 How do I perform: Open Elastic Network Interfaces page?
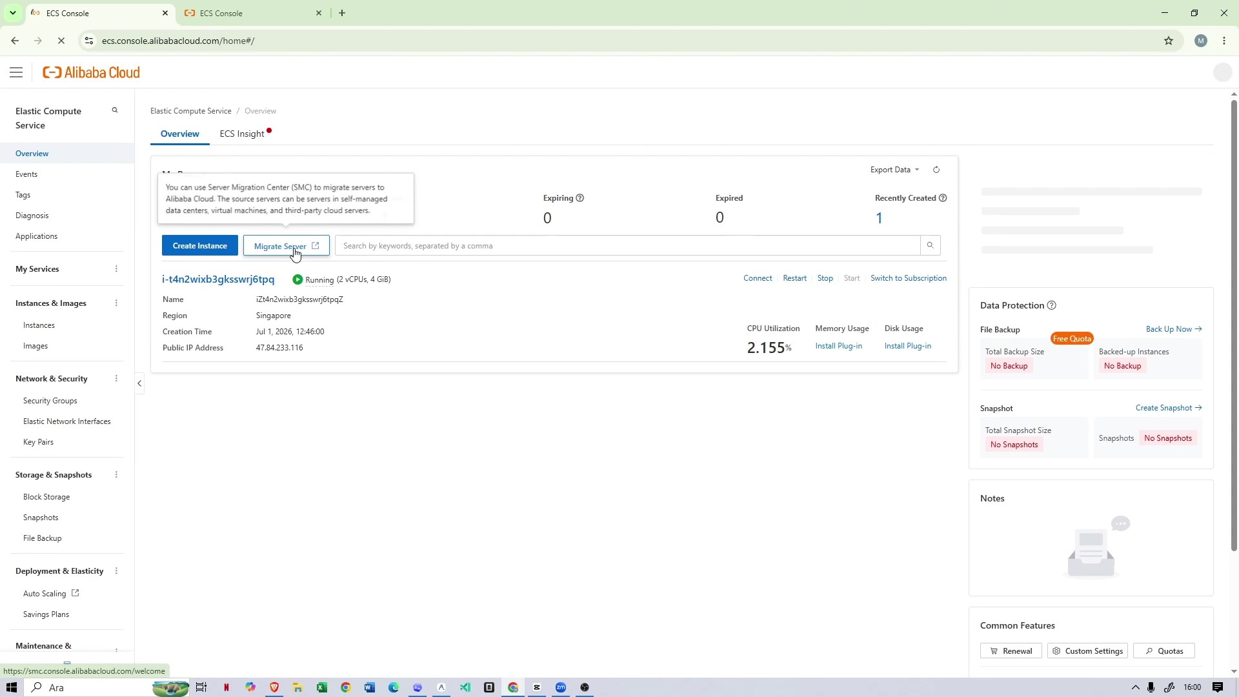(67, 421)
